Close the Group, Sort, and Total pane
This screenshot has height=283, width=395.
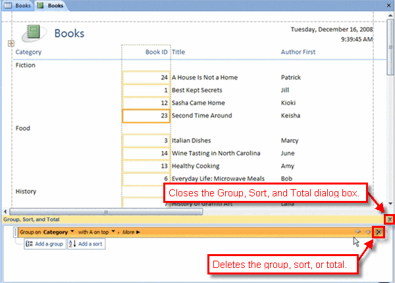point(390,220)
